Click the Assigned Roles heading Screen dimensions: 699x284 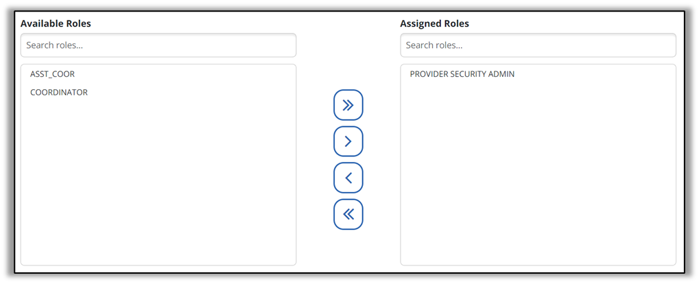tap(434, 23)
